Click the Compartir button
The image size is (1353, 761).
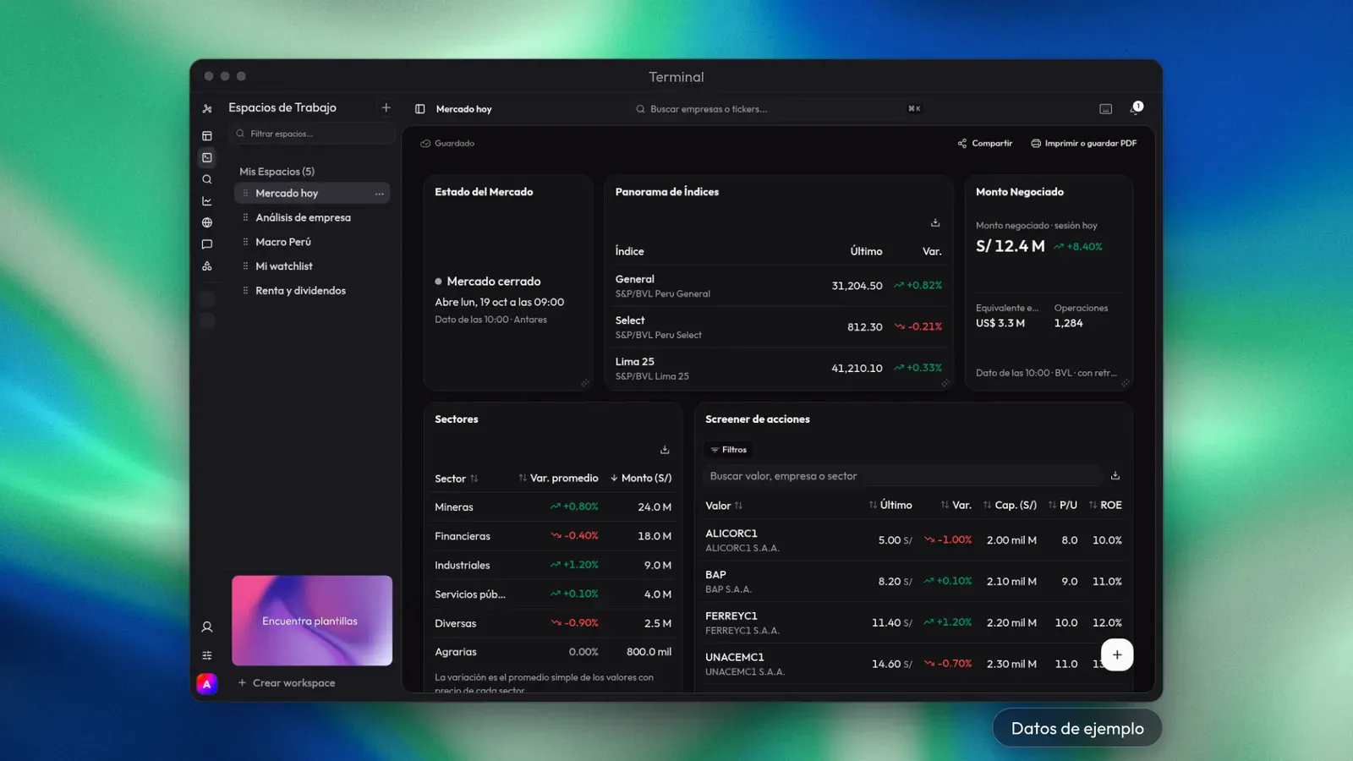click(985, 144)
